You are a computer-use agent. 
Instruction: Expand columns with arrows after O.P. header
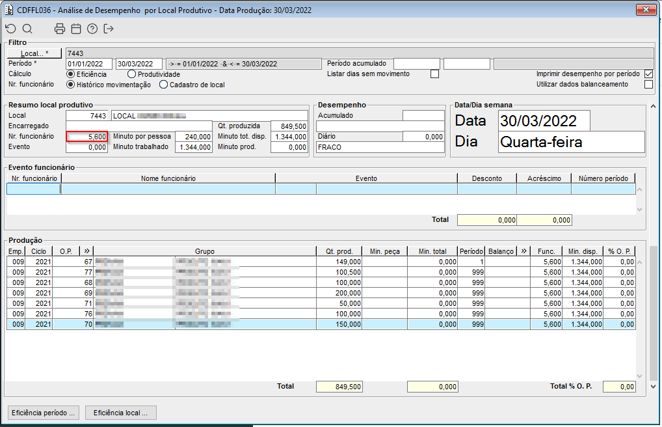click(87, 251)
